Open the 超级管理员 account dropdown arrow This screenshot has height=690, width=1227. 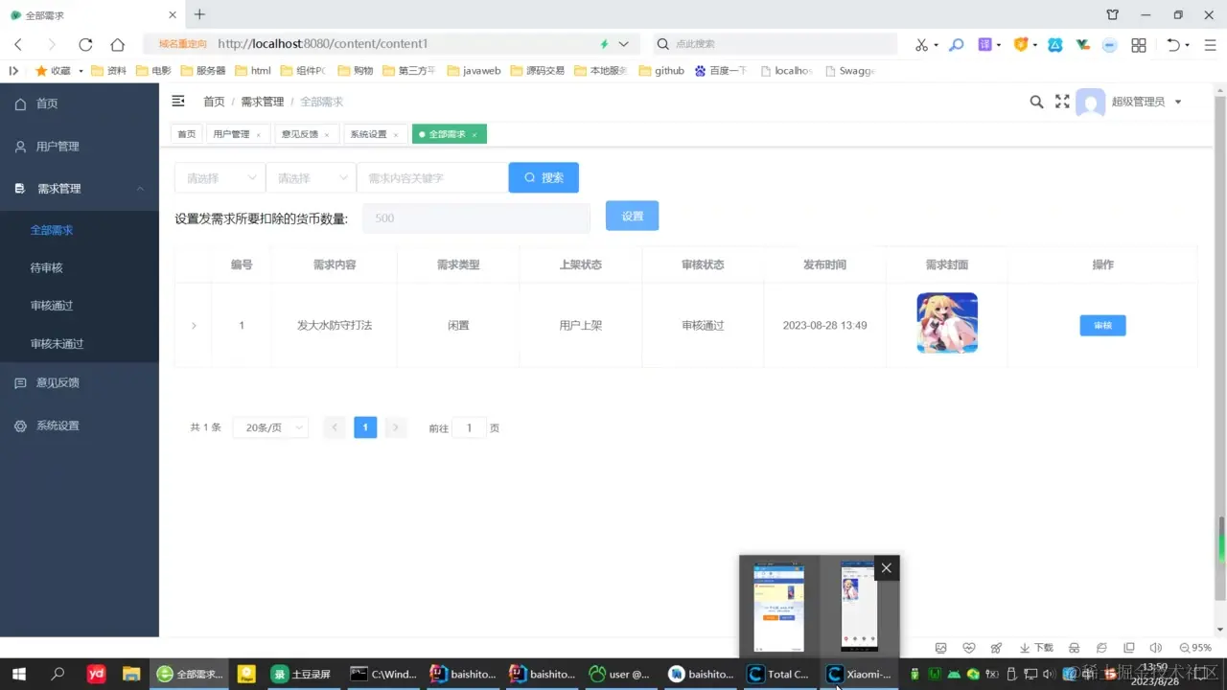click(1178, 103)
